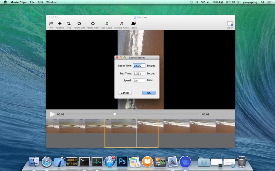Open iBooks from the Dock
The height and width of the screenshot is (171, 275).
[x=147, y=162]
